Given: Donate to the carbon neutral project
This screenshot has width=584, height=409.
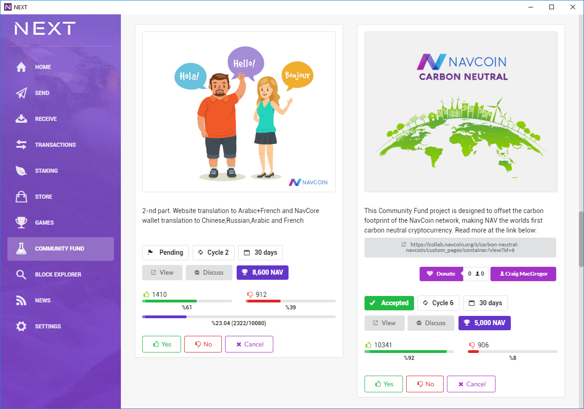Looking at the screenshot, I should 441,274.
